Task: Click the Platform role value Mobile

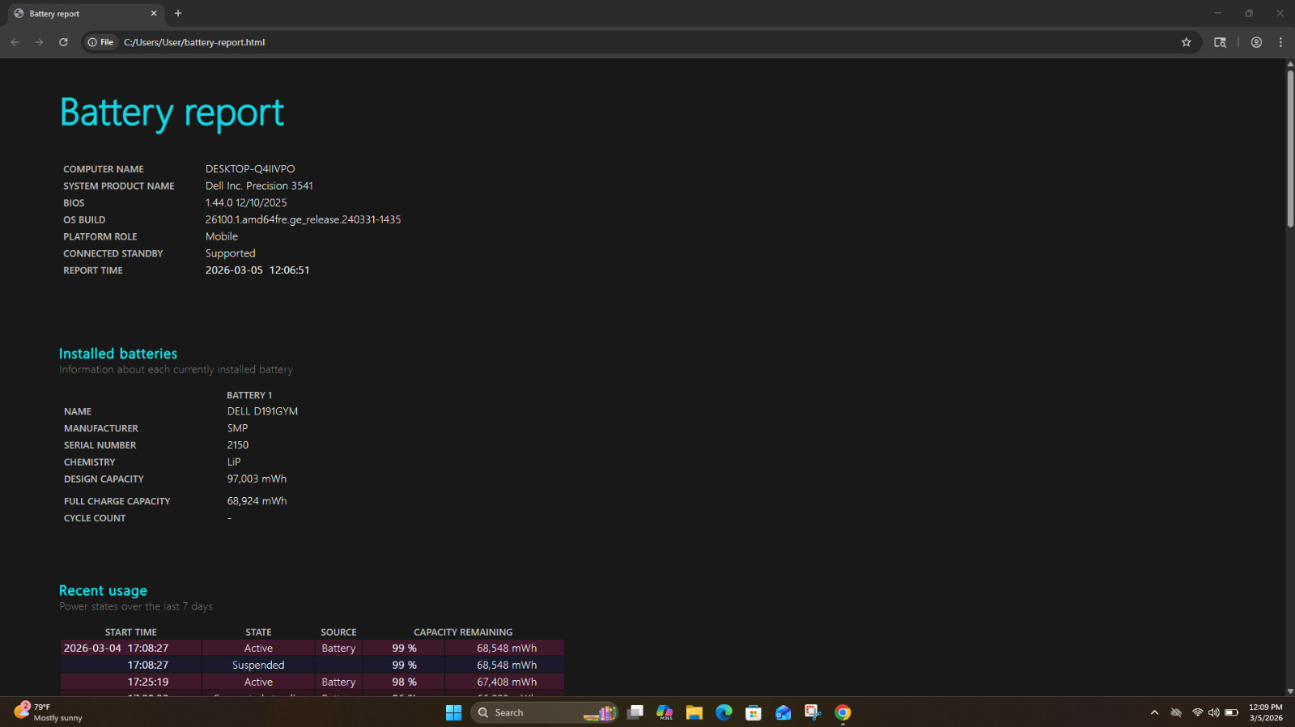Action: pos(222,236)
